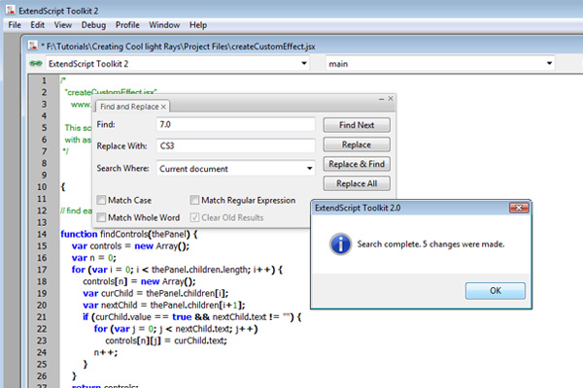583x388 pixels.
Task: Click the Replace & Find button
Action: 357,164
